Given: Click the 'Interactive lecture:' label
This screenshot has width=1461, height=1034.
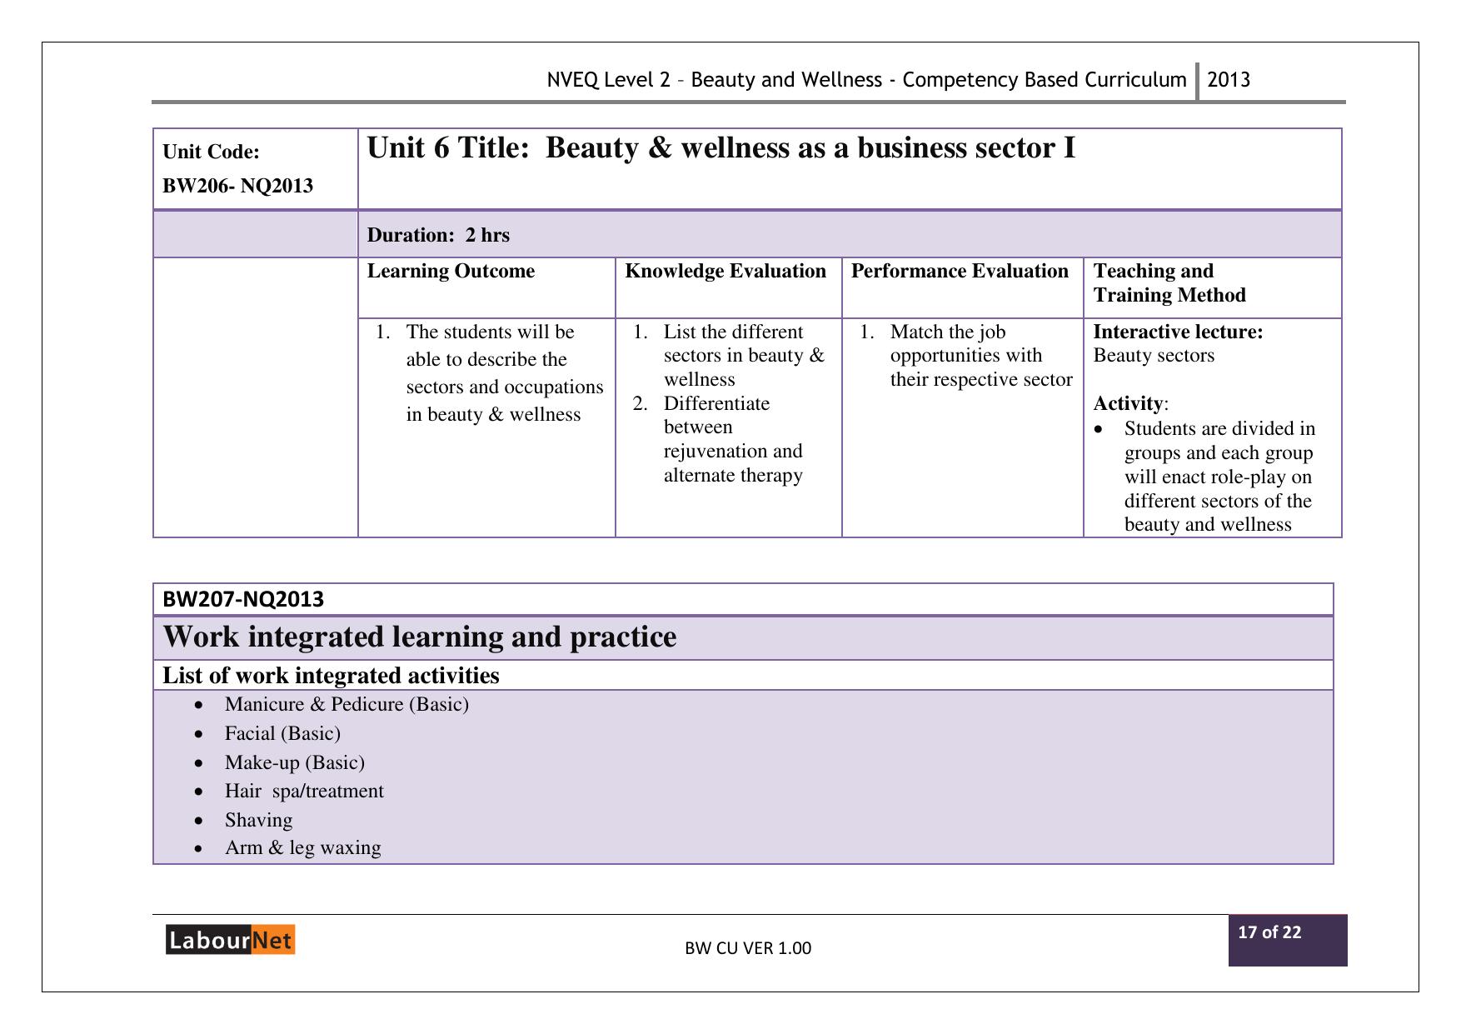Looking at the screenshot, I should pos(1178,332).
